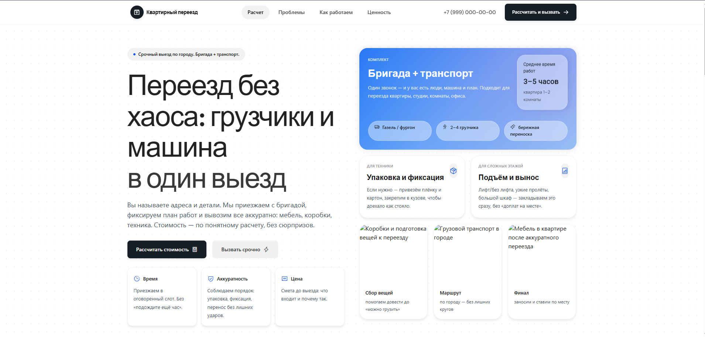Click the worker icon in 2–4 грузчика
This screenshot has width=705, height=337.
(445, 127)
